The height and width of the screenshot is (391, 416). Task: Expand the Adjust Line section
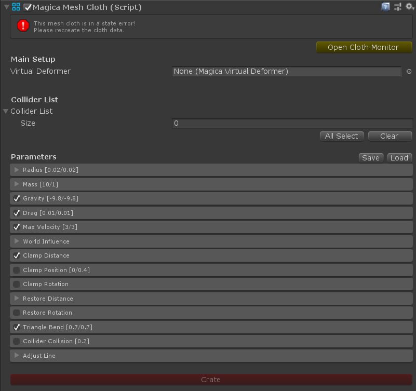click(17, 356)
